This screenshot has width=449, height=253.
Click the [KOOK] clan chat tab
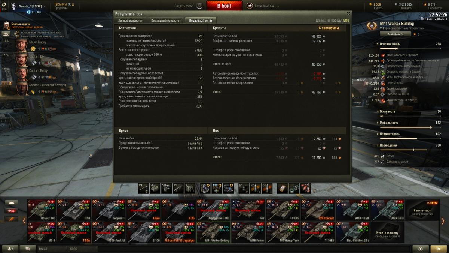(83, 249)
